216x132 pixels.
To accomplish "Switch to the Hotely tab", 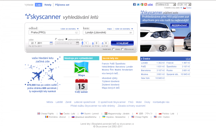I will pyautogui.click(x=48, y=5).
